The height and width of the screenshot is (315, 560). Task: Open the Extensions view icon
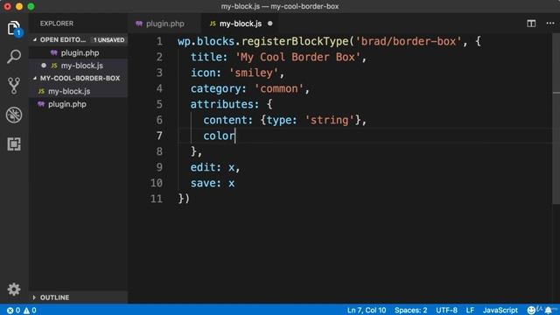click(x=14, y=143)
